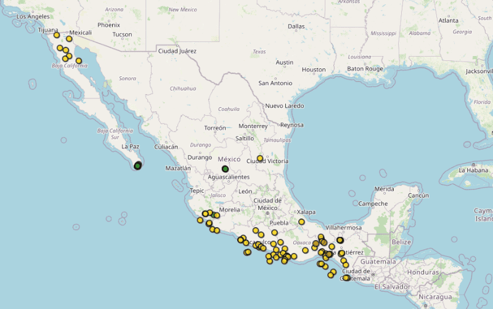This screenshot has width=493, height=309.
Task: Click the green marker south of La Paz
Action: point(137,166)
